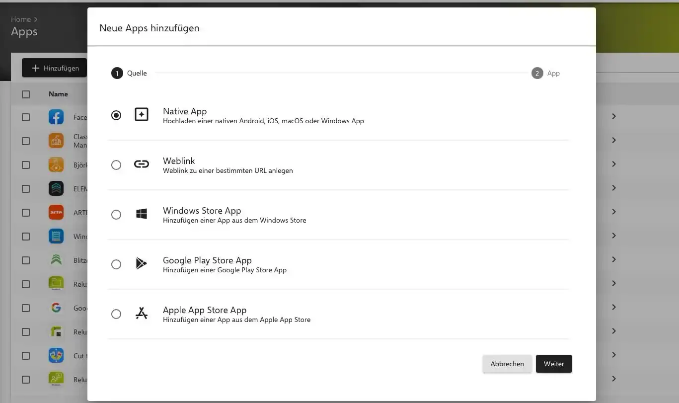
Task: Click the Native App upload icon
Action: pyautogui.click(x=142, y=115)
